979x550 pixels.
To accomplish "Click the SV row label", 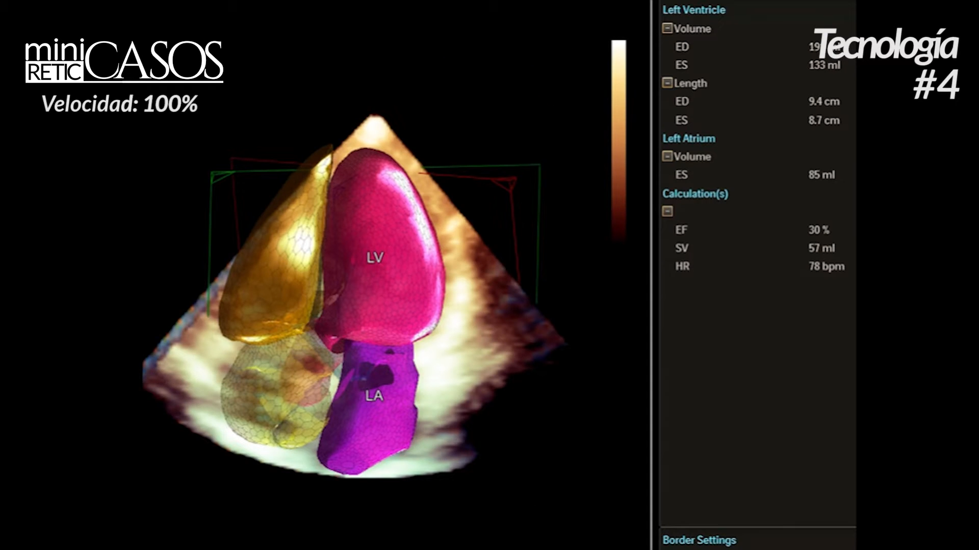I will tap(682, 248).
